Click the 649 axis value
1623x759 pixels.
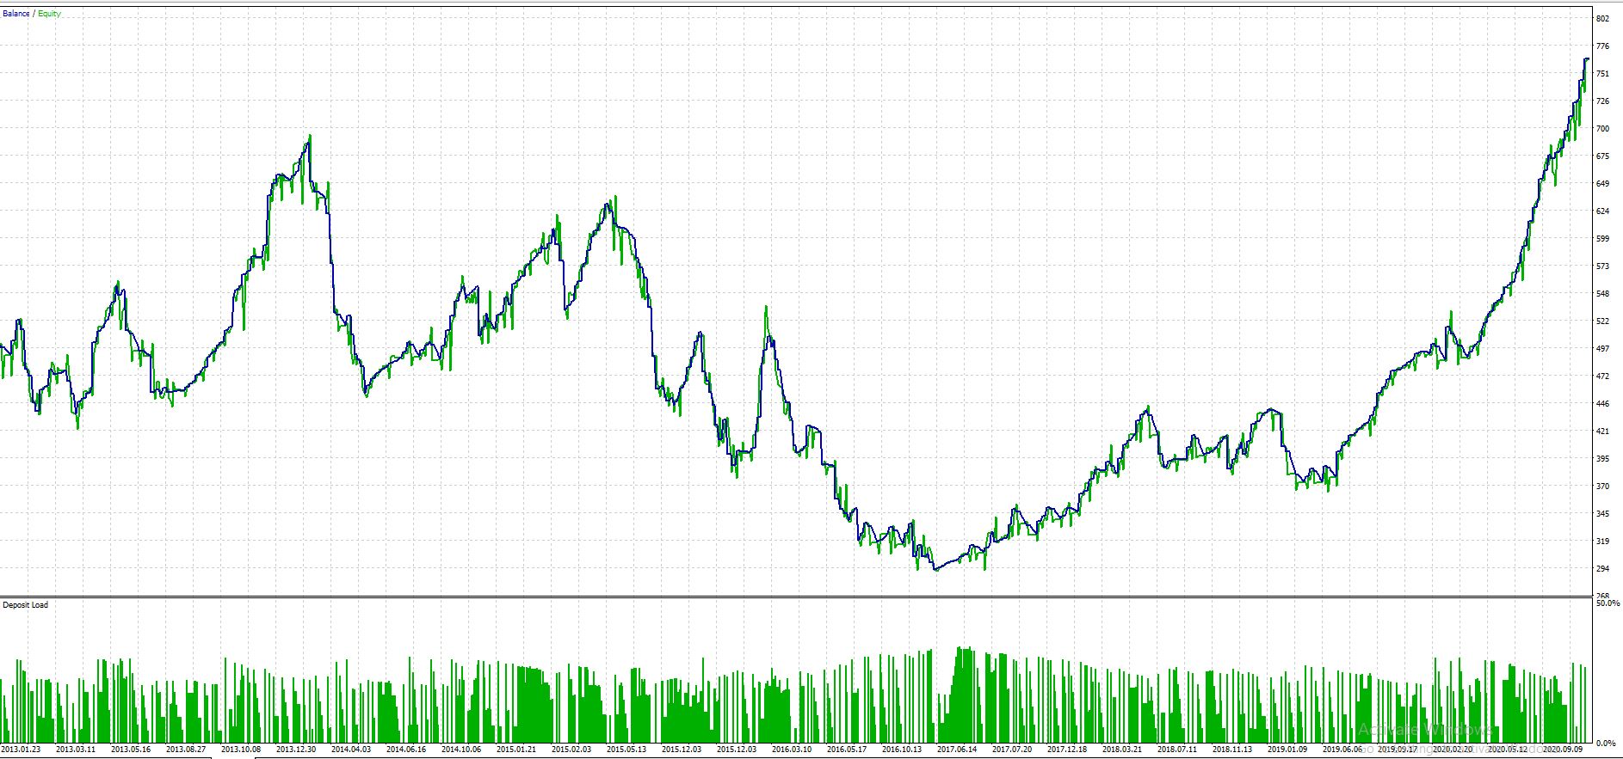(1602, 184)
